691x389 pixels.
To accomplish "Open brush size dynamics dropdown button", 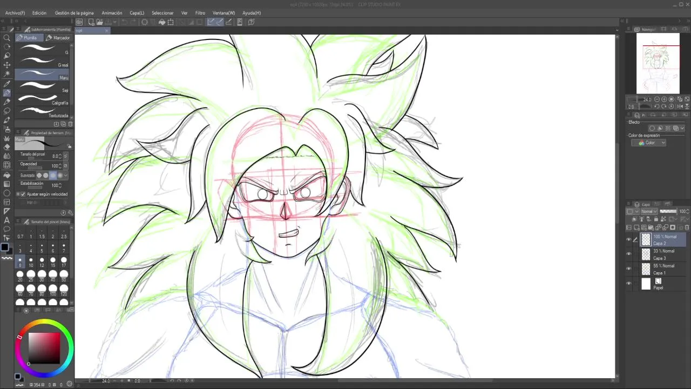I will (66, 156).
